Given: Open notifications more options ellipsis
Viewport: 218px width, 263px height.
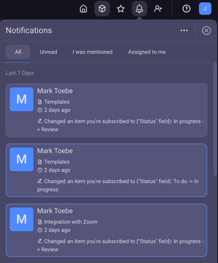Looking at the screenshot, I should pyautogui.click(x=184, y=31).
